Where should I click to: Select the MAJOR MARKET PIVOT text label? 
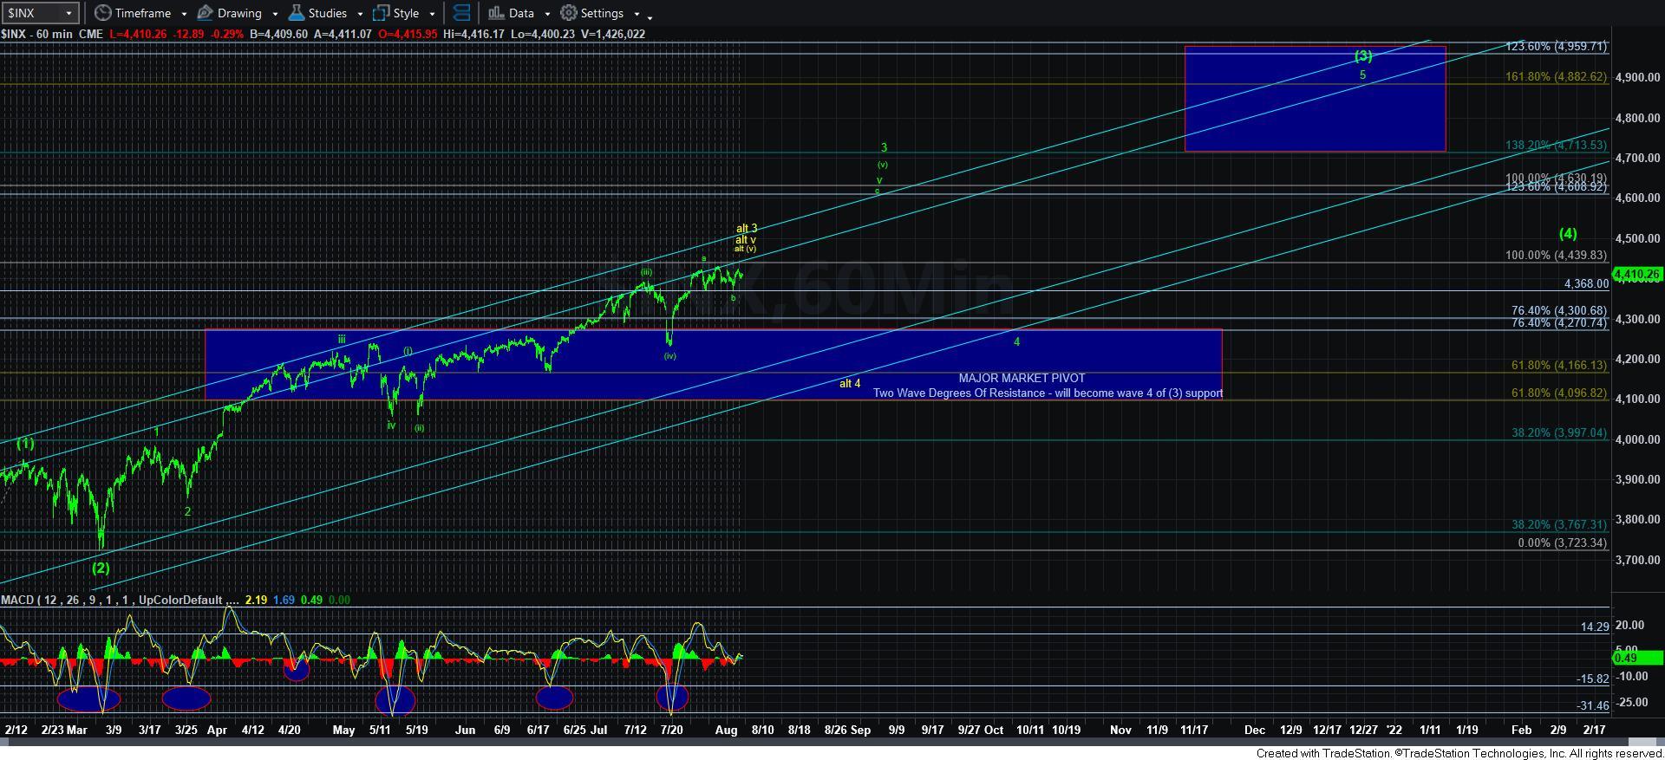pos(1022,378)
